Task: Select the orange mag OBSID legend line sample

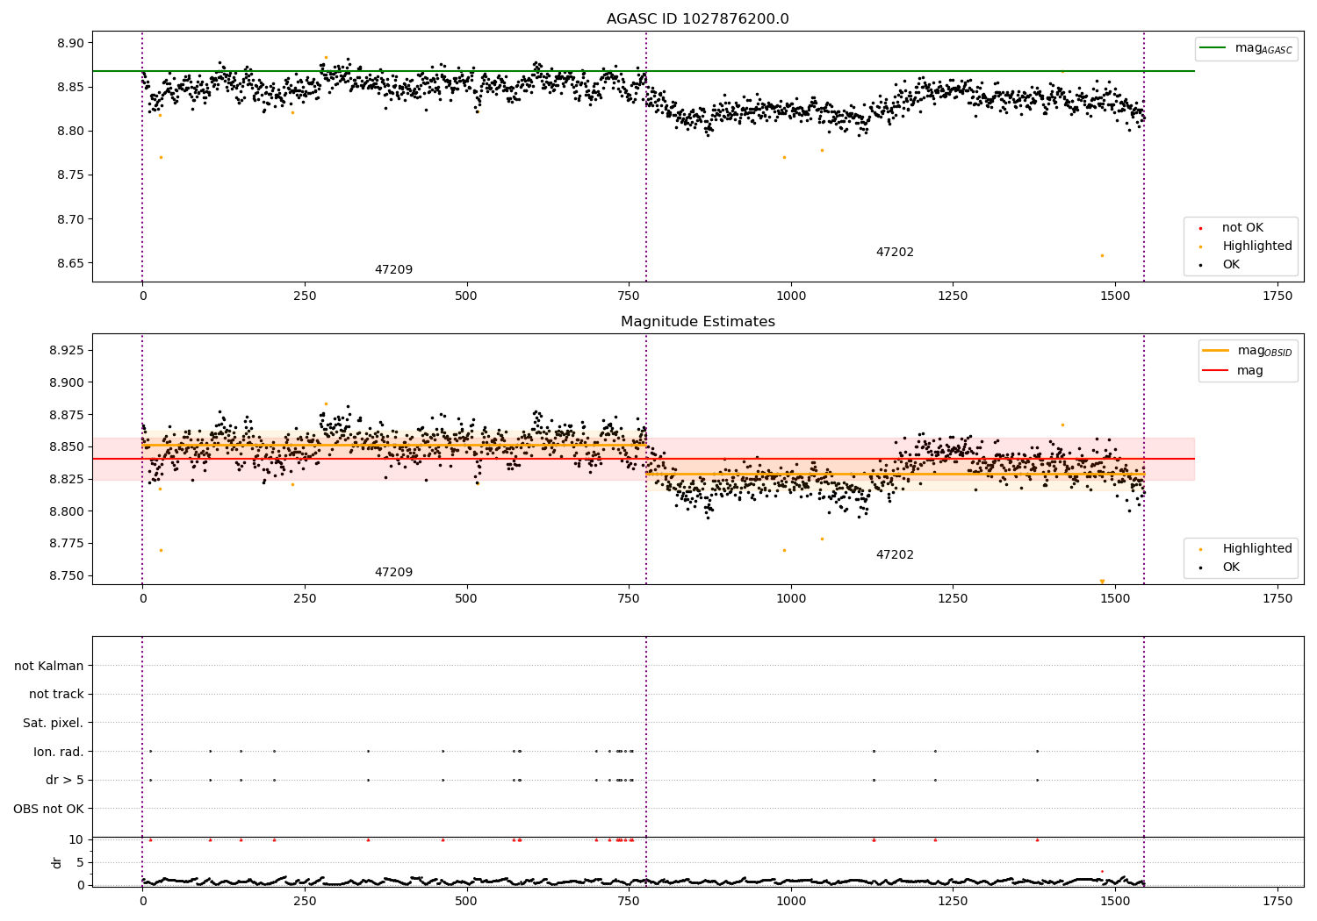Action: click(x=1215, y=350)
